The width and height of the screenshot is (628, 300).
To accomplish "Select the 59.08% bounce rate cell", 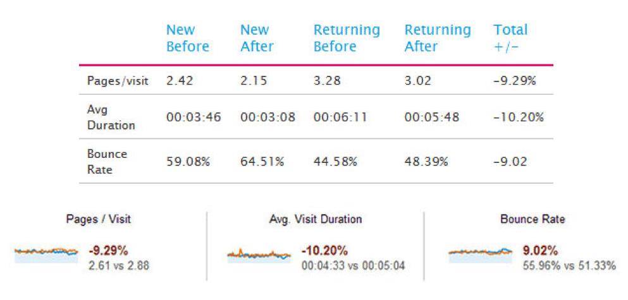I will [x=187, y=162].
